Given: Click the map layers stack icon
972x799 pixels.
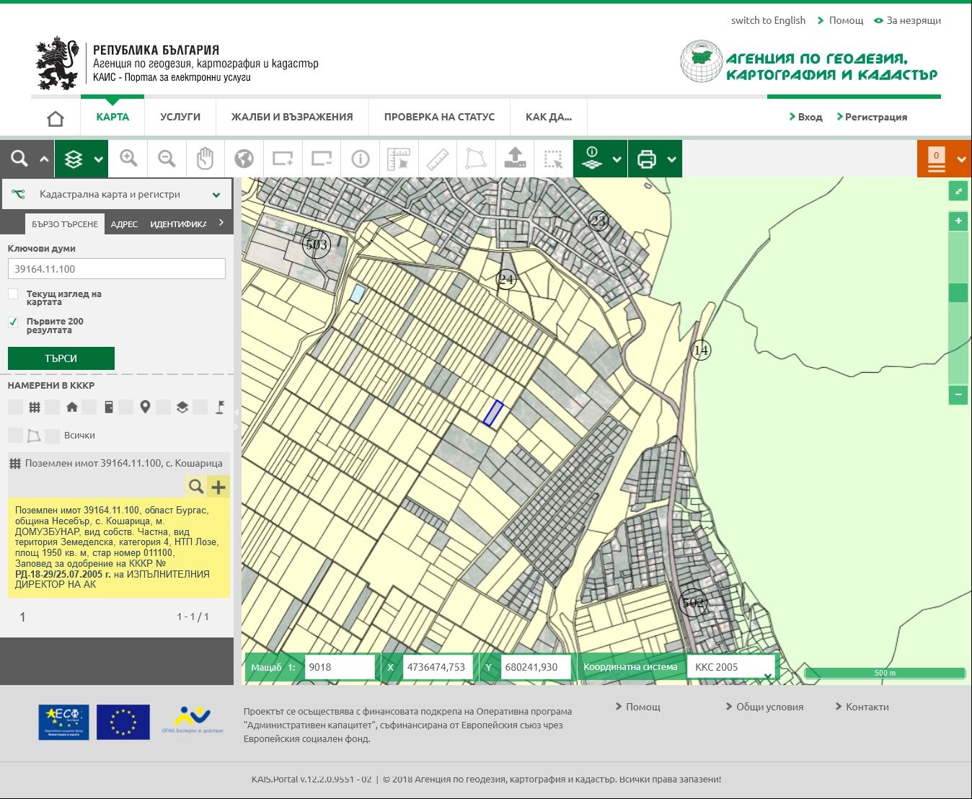Looking at the screenshot, I should 74,159.
